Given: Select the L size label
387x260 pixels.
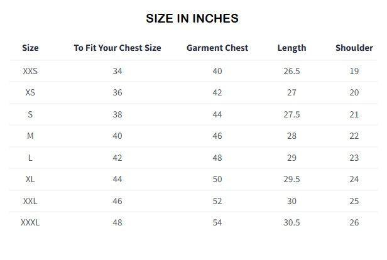Looking at the screenshot, I should pyautogui.click(x=30, y=158).
